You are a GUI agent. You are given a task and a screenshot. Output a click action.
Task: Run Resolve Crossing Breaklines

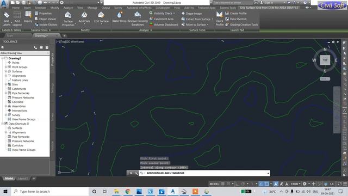tap(138, 19)
